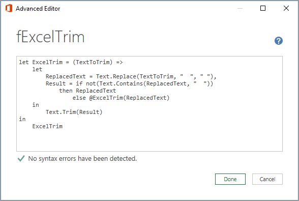Click the empty area below the code
The width and height of the screenshot is (299, 201).
coord(149,140)
